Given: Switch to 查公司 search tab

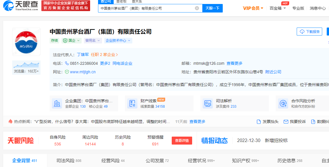Looking at the screenshot, I should tap(106, 2).
